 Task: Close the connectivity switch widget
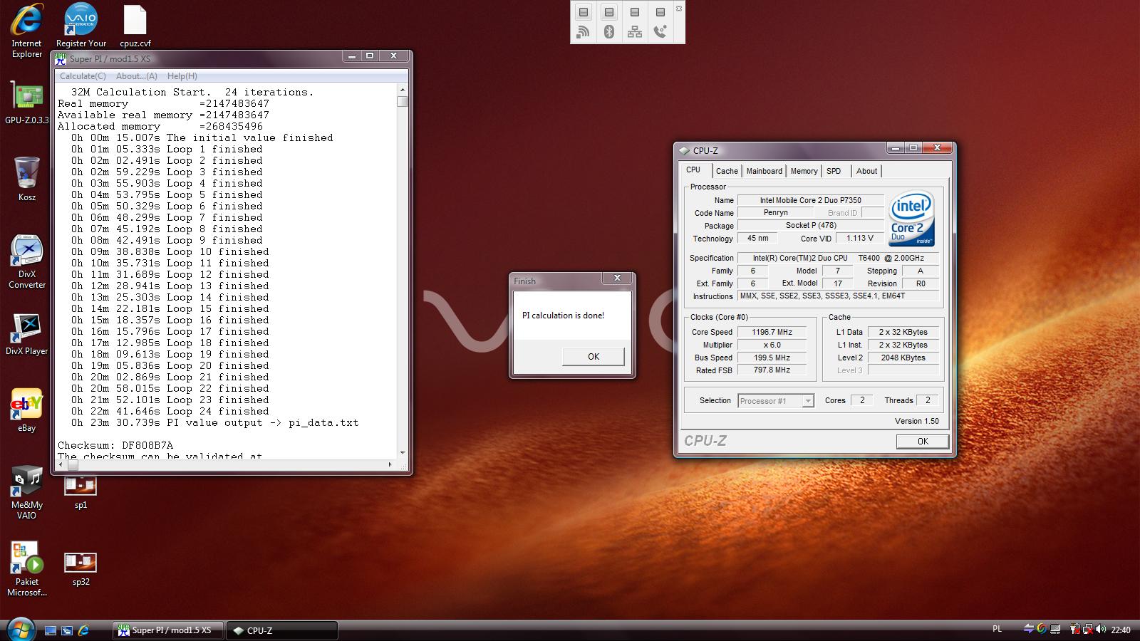click(x=678, y=9)
